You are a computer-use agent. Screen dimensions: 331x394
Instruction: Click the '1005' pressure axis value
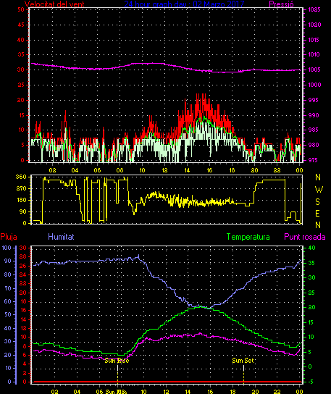[x=314, y=70]
